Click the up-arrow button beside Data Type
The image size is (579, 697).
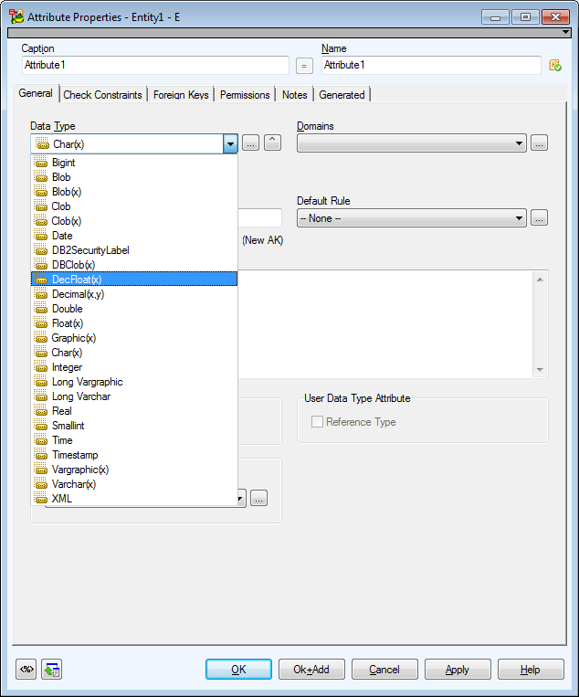(x=272, y=143)
